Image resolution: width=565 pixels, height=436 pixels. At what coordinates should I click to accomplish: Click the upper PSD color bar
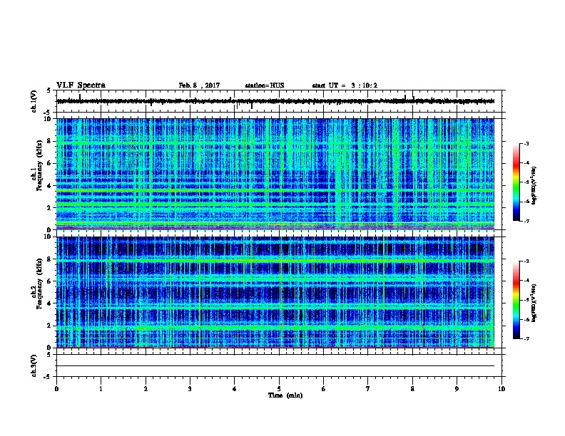[516, 182]
